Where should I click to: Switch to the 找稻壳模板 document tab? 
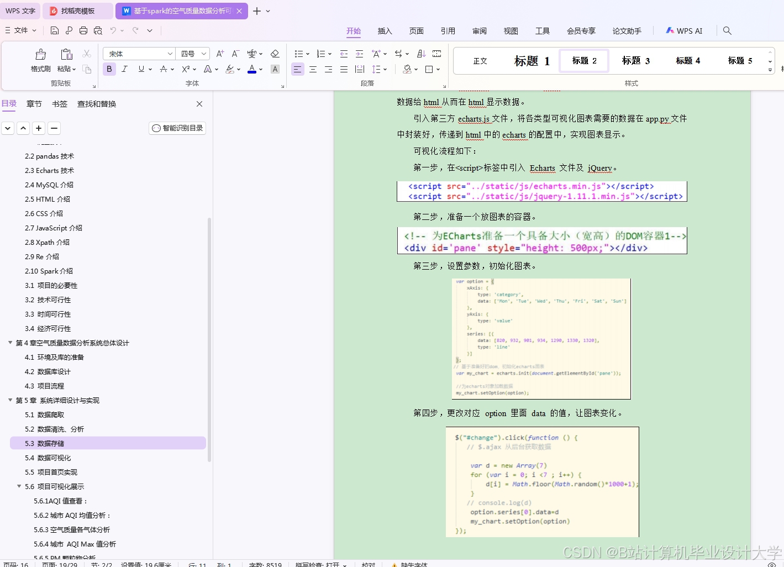[77, 11]
